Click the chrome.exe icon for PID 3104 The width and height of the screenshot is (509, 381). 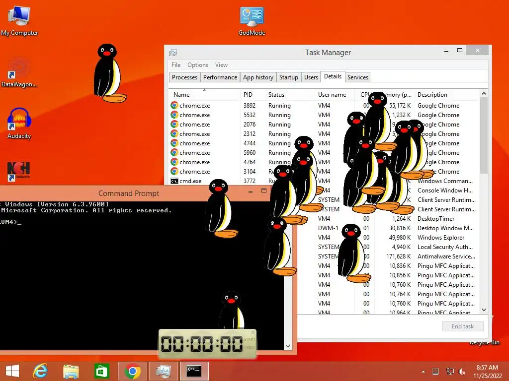[x=174, y=171]
